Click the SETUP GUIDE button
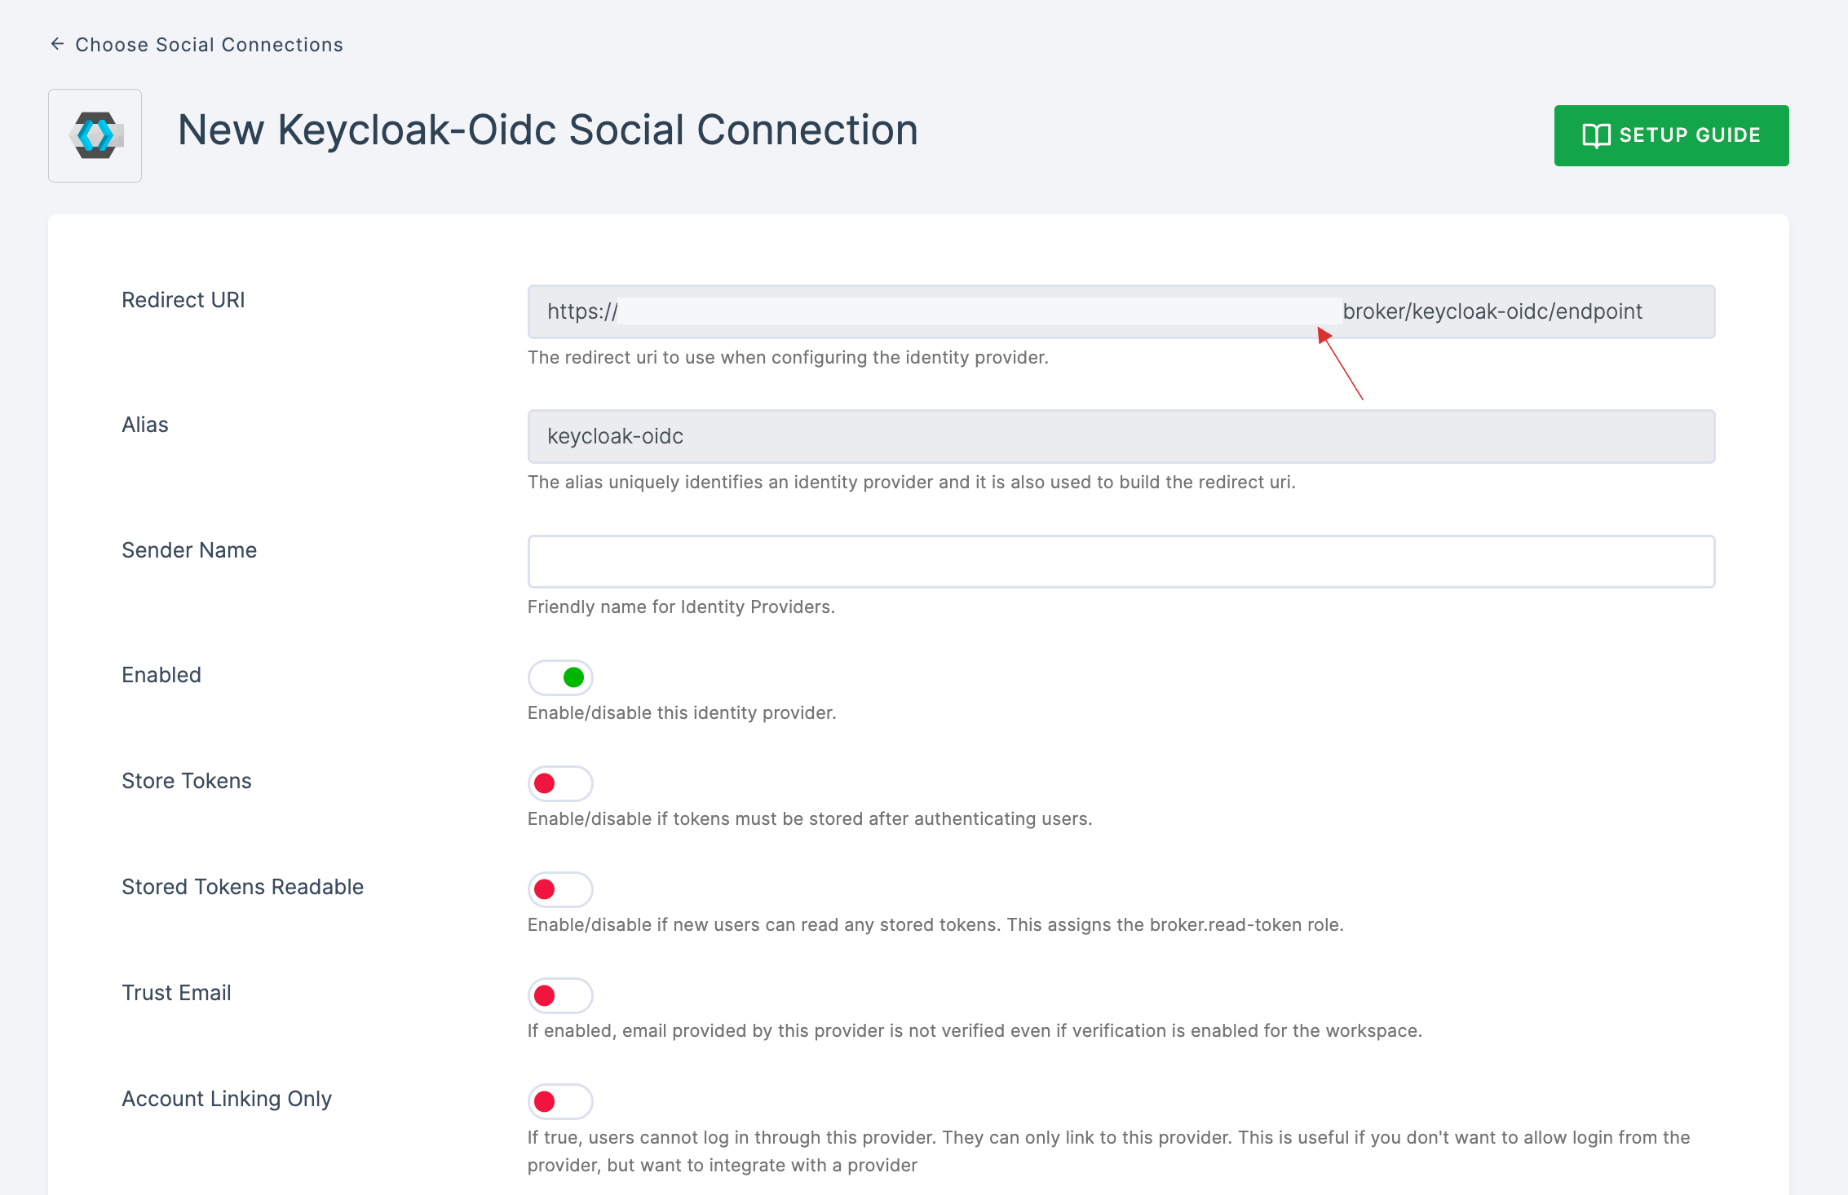 1670,133
